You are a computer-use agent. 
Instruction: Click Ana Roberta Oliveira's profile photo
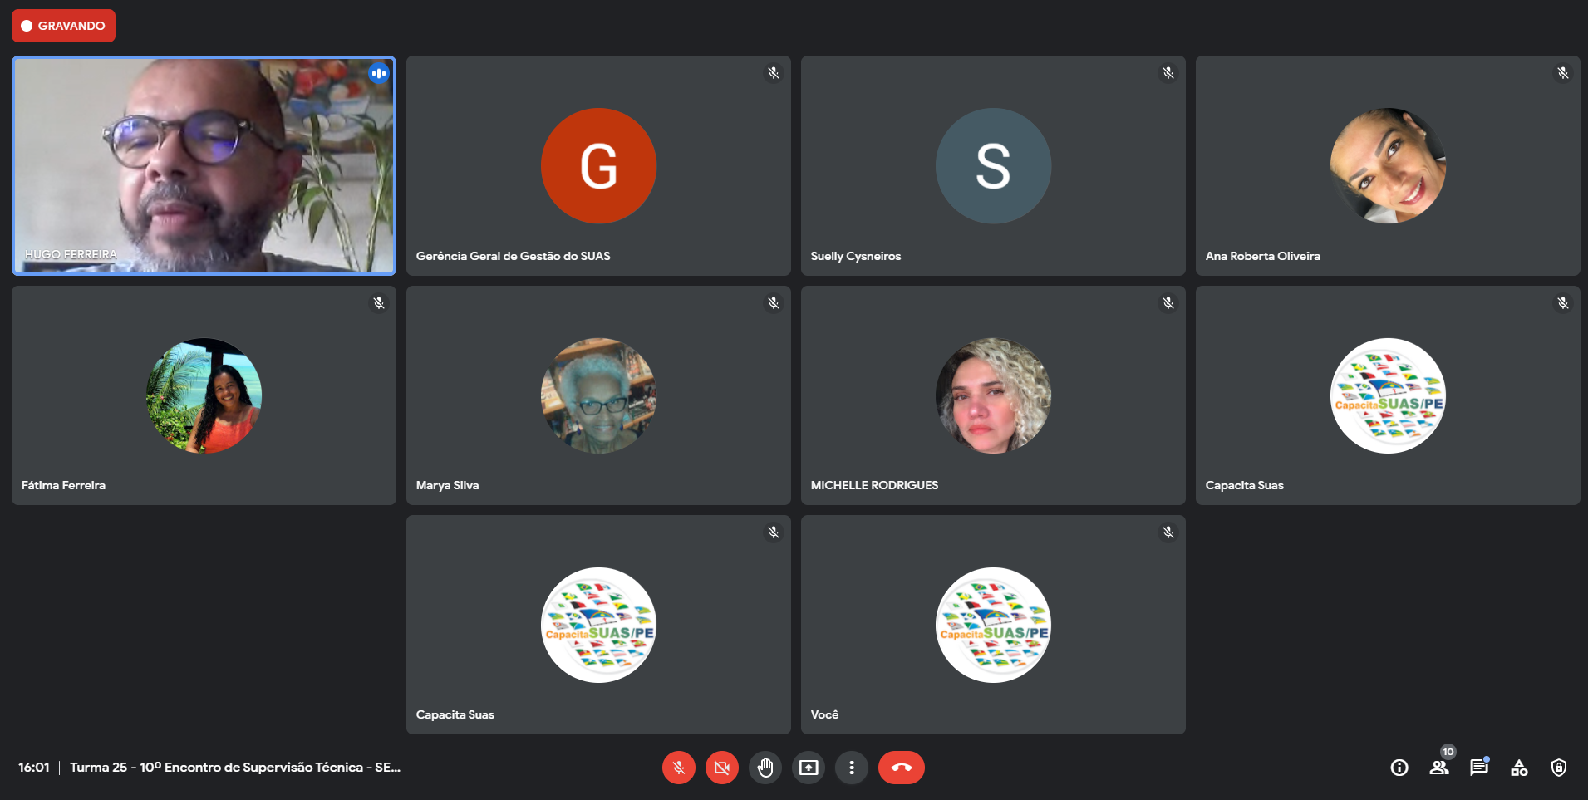(1388, 165)
